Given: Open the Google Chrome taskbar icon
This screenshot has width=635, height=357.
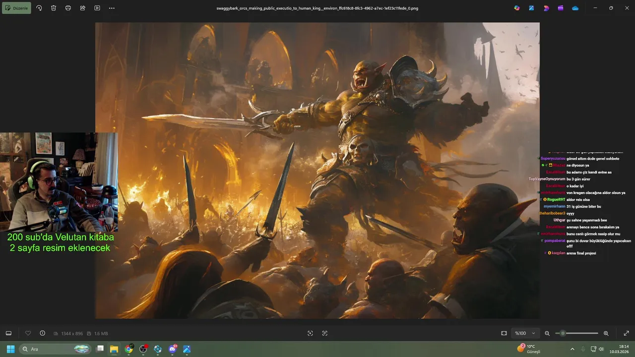Looking at the screenshot, I should tap(128, 349).
